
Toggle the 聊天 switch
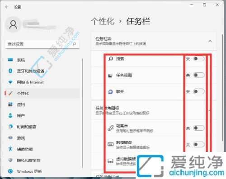(x=199, y=92)
